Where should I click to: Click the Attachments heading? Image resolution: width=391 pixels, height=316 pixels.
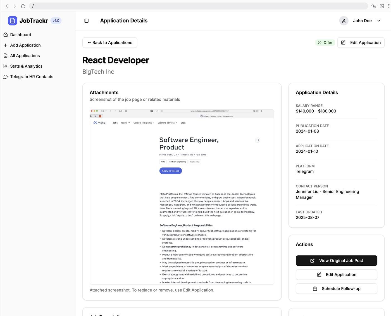click(104, 93)
